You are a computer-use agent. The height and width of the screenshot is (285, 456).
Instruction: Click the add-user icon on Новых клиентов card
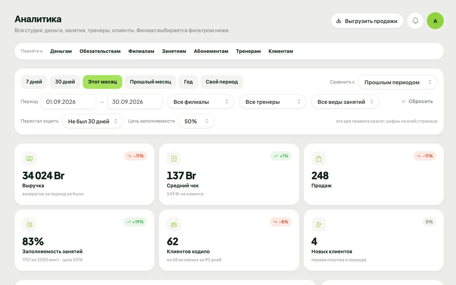pos(319,225)
